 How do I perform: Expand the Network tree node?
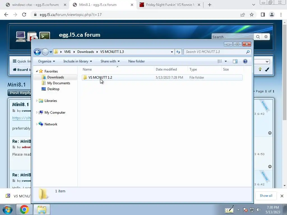(37, 124)
